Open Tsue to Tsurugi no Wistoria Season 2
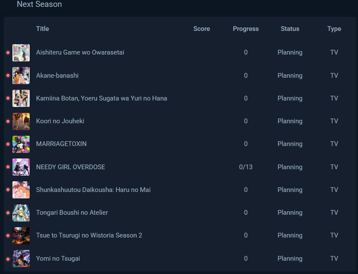This screenshot has width=358, height=274. pos(89,235)
